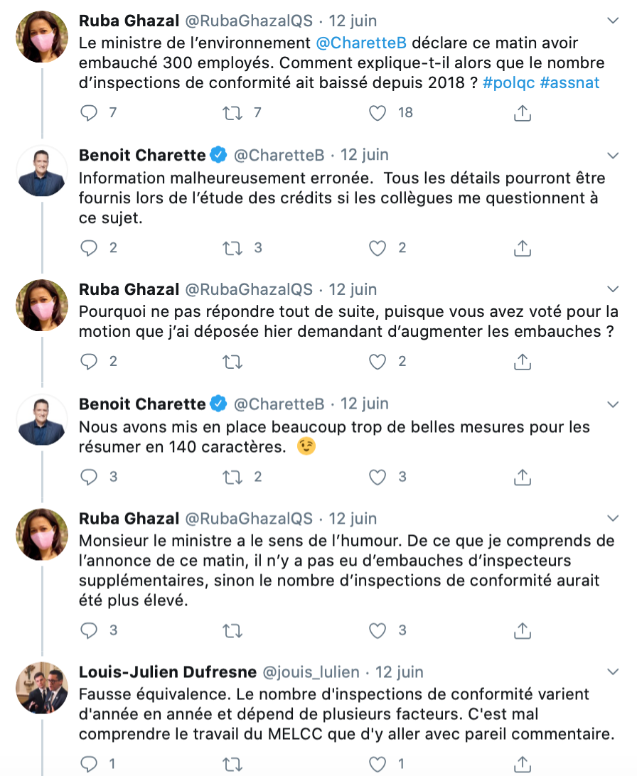
Task: Open the chevron menu on '140 caractères' tweet
Action: tap(613, 405)
